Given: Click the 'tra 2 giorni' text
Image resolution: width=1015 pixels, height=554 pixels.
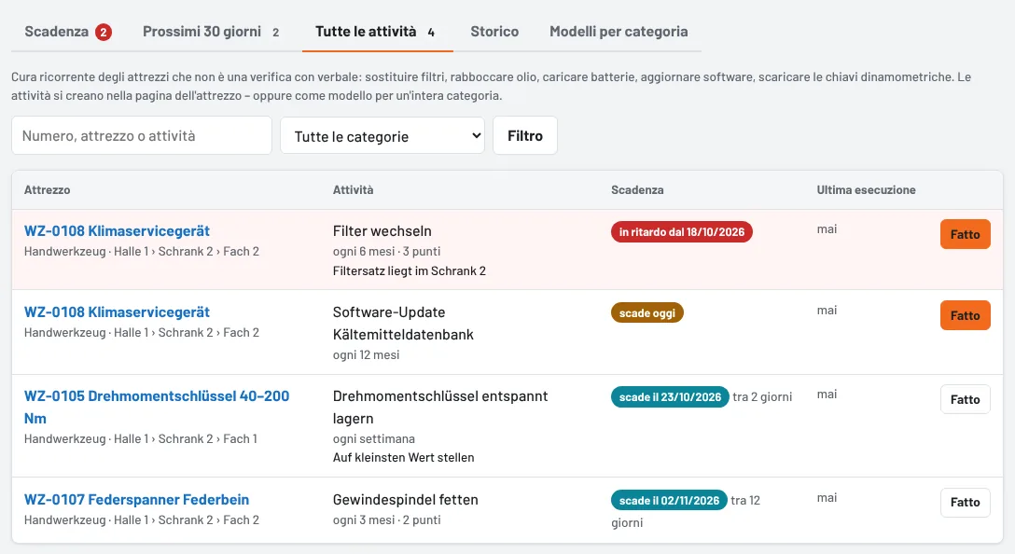Looking at the screenshot, I should click(x=762, y=396).
